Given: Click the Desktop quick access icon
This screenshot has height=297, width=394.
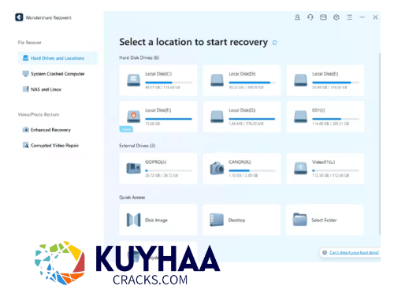Looking at the screenshot, I should click(x=217, y=220).
